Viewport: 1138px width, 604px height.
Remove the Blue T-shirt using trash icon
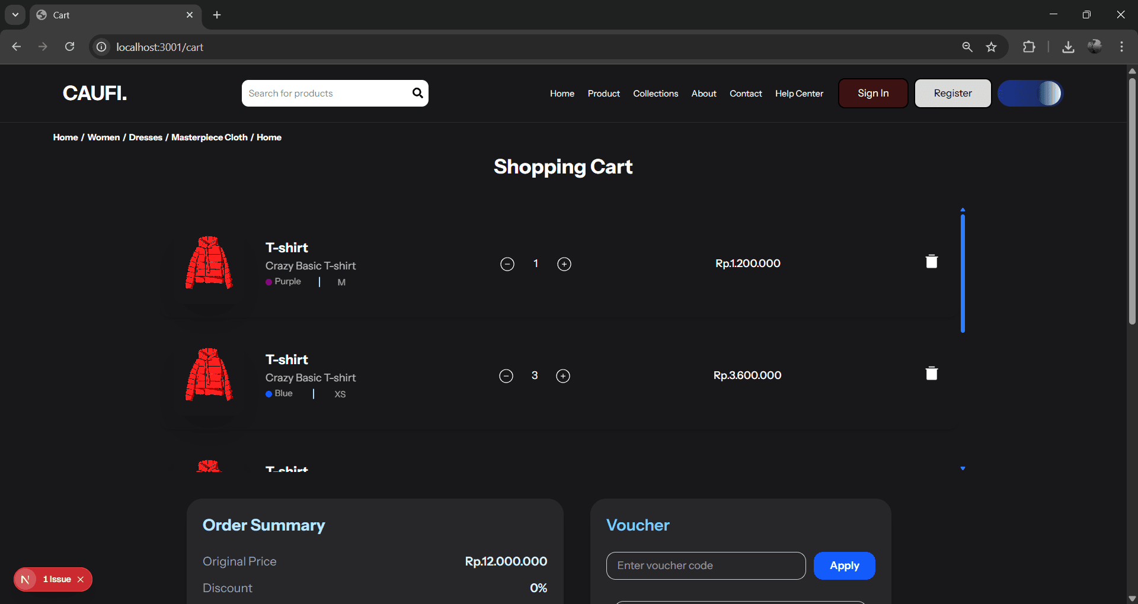click(x=931, y=374)
